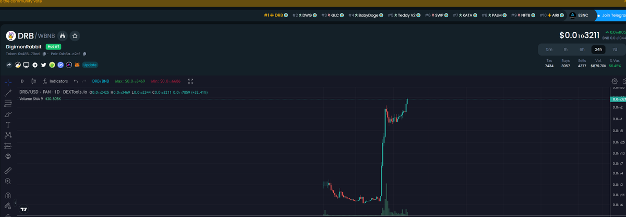Select the Fibonacci horizontal lines tool
Viewport: 626px width, 217px height.
(x=8, y=103)
